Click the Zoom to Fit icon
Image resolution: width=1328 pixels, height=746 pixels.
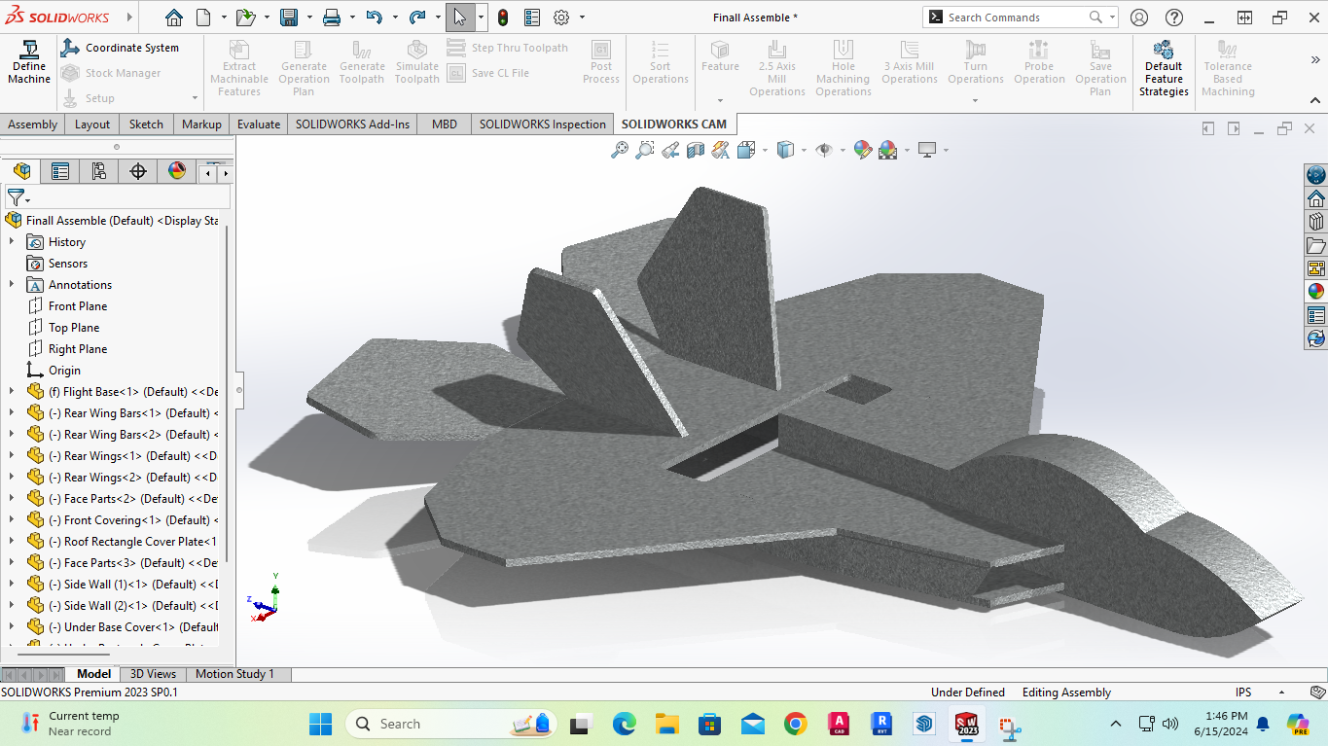pos(619,150)
